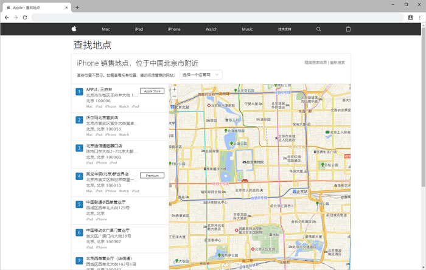Select result number 6 marker badge
The width and height of the screenshot is (426, 270).
coord(79,232)
